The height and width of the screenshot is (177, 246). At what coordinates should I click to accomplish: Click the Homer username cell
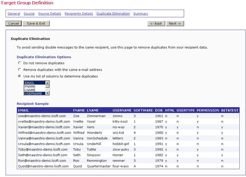pyautogui.click(x=118, y=155)
